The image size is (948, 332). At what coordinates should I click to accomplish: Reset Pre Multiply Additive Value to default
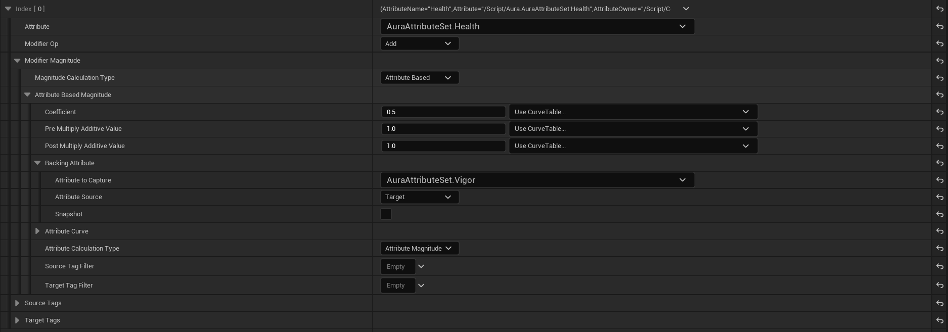940,129
